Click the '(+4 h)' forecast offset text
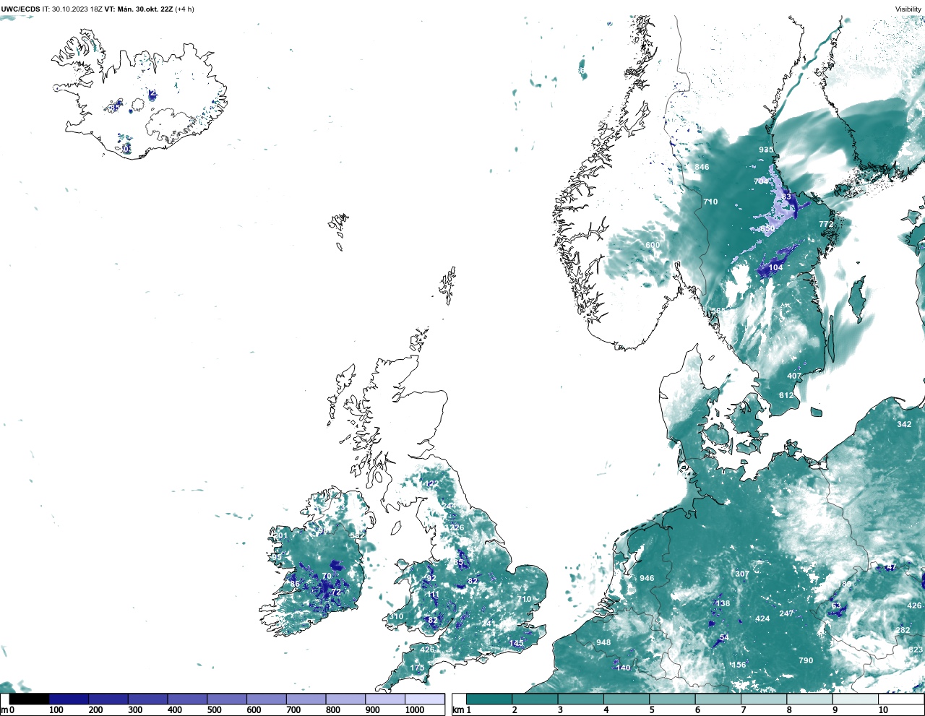 tap(184, 9)
